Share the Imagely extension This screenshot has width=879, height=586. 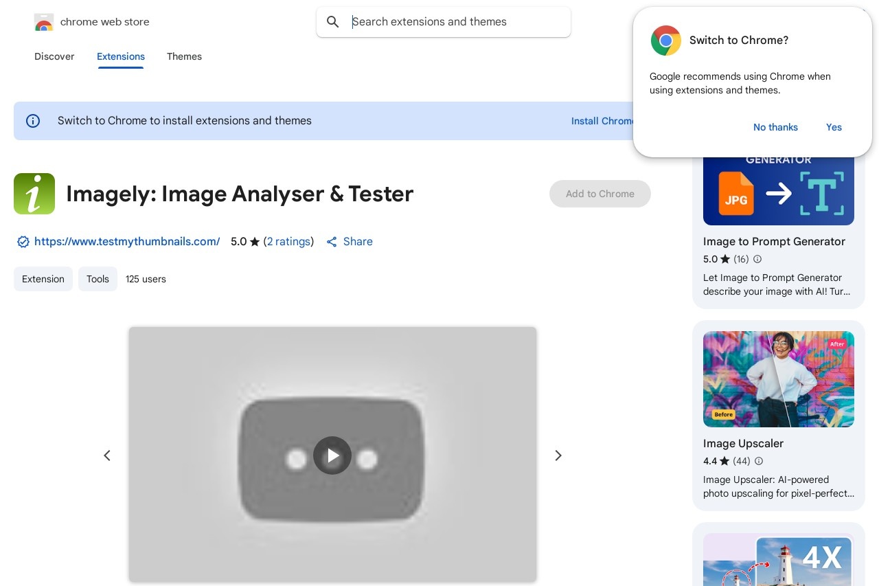point(350,242)
